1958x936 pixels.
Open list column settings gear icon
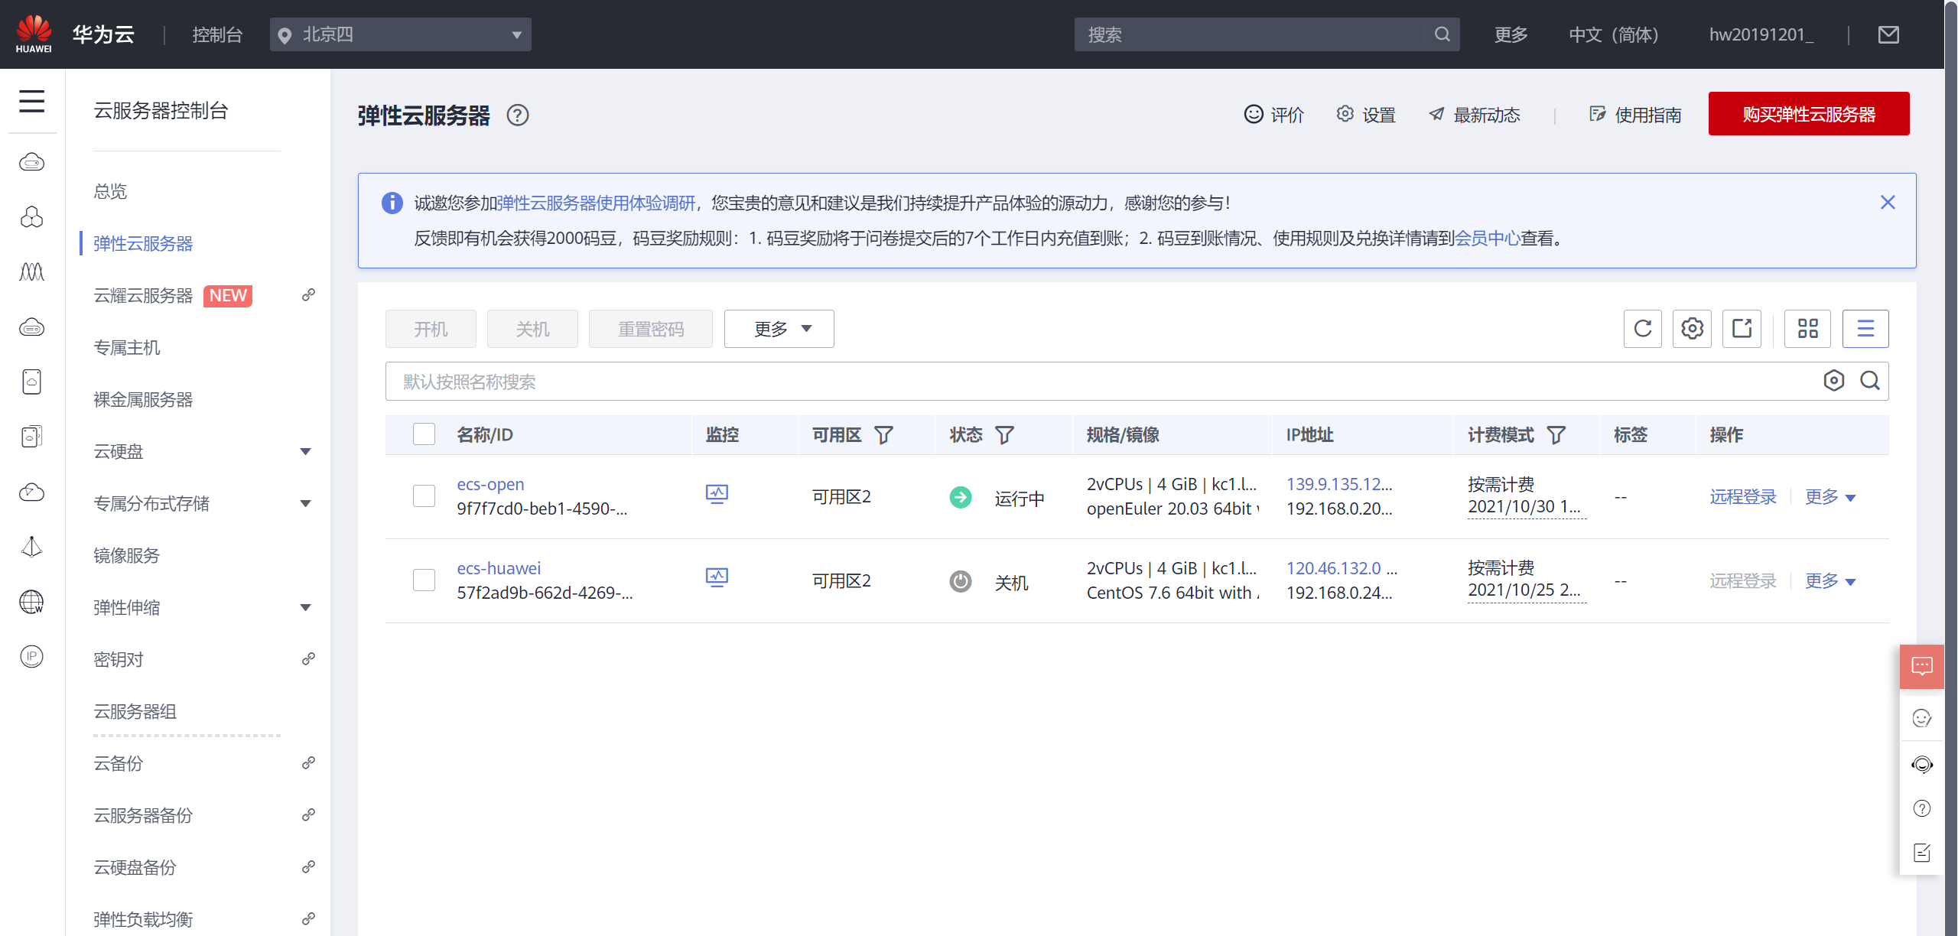[x=1692, y=329]
